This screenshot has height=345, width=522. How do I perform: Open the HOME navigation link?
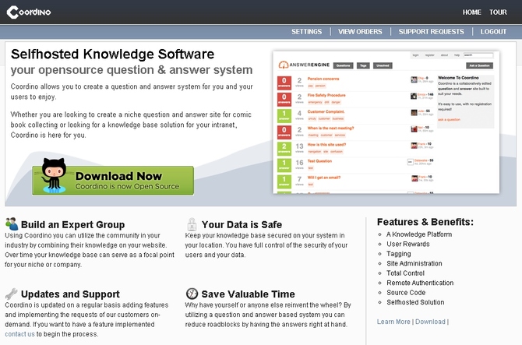click(x=471, y=12)
